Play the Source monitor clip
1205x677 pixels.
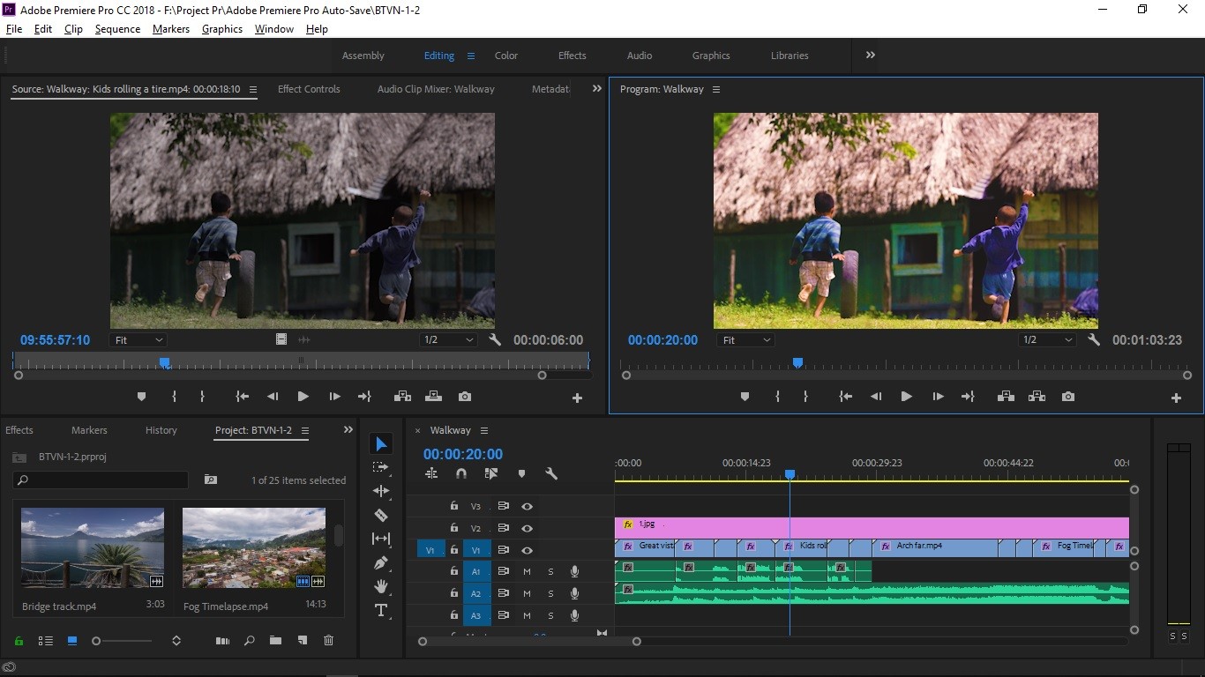tap(303, 397)
